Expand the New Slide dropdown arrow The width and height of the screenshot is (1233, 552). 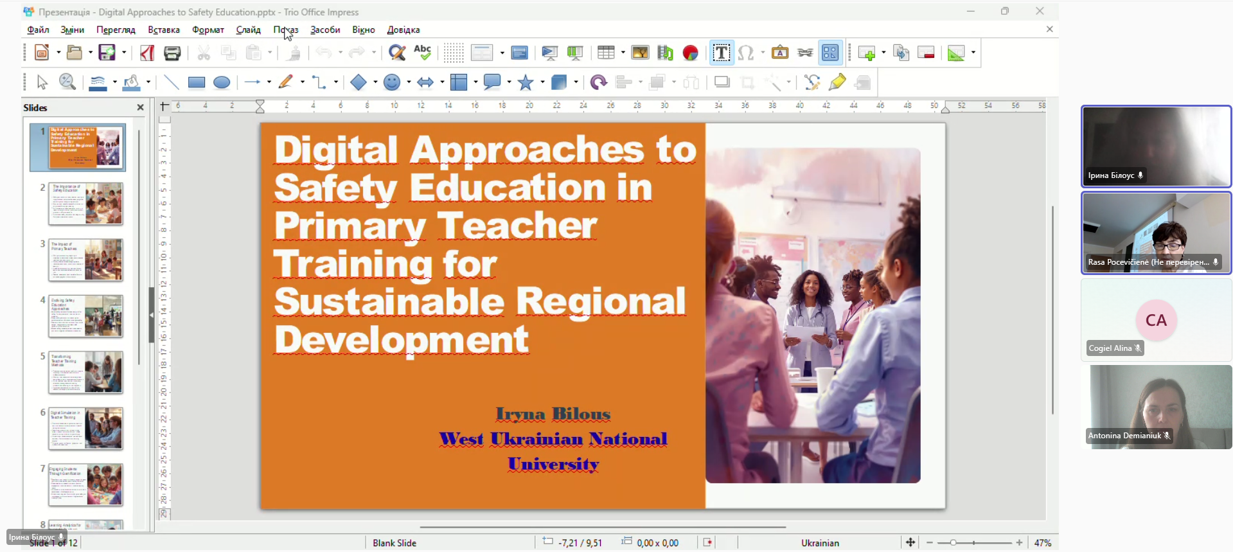tap(884, 53)
